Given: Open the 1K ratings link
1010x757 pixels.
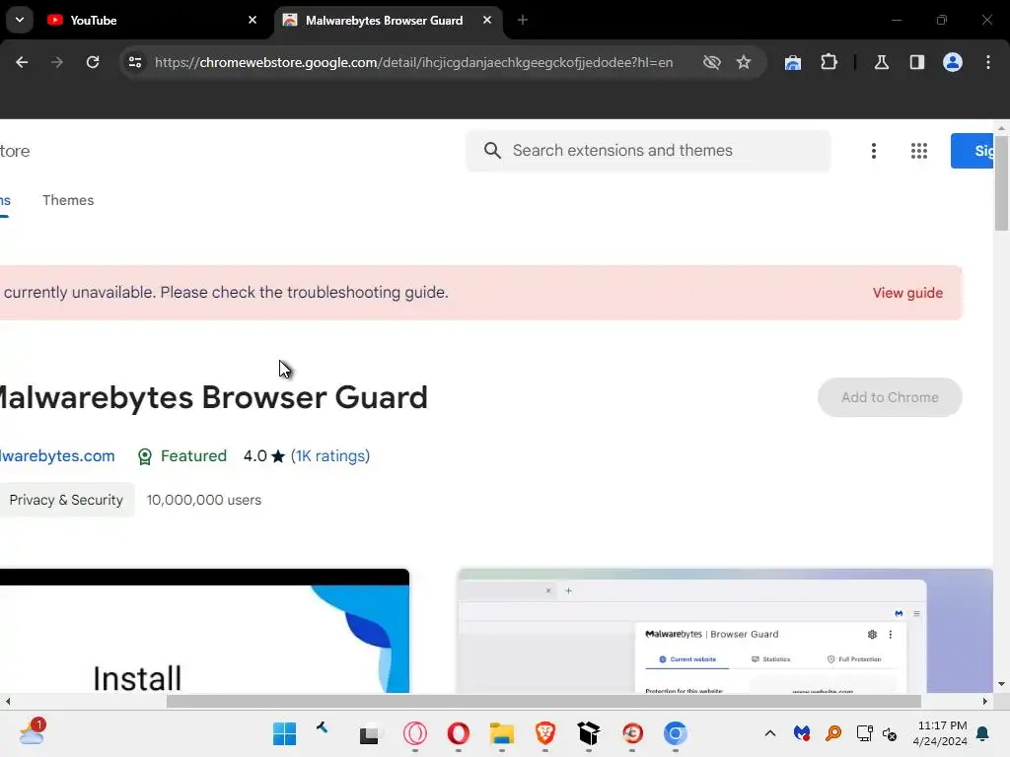Looking at the screenshot, I should pyautogui.click(x=330, y=455).
